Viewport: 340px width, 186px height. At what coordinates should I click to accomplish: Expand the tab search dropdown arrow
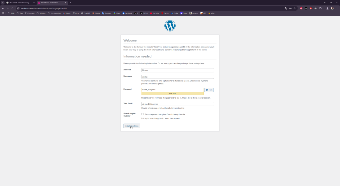(x=3, y=3)
